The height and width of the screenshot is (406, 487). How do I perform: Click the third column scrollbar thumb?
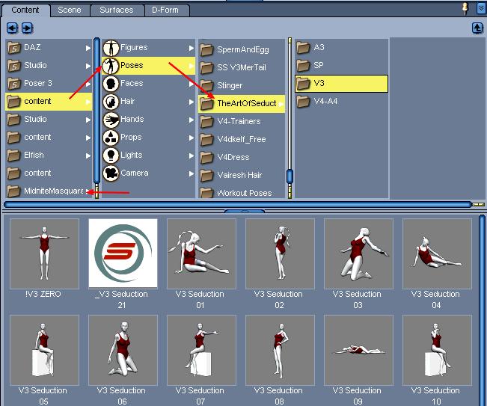(290, 176)
